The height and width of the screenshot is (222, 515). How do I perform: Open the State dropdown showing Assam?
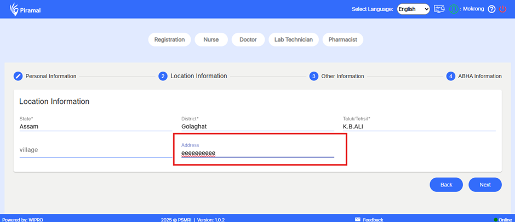[95, 126]
